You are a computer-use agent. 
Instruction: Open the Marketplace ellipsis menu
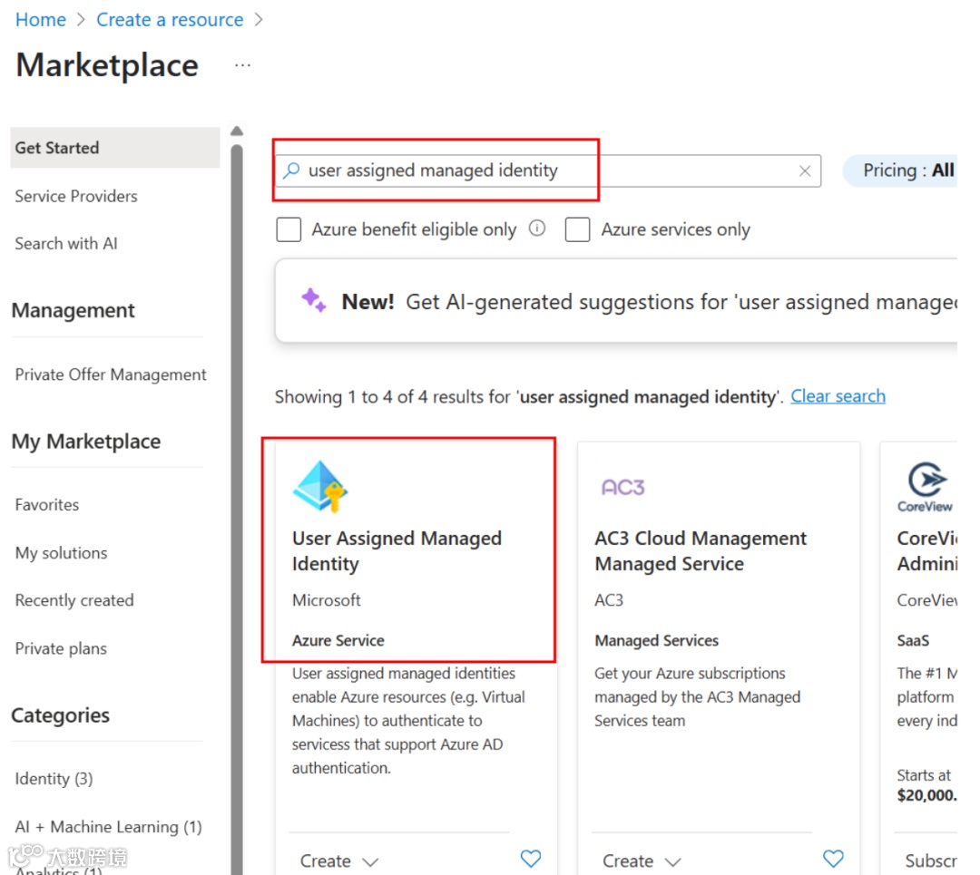coord(242,65)
